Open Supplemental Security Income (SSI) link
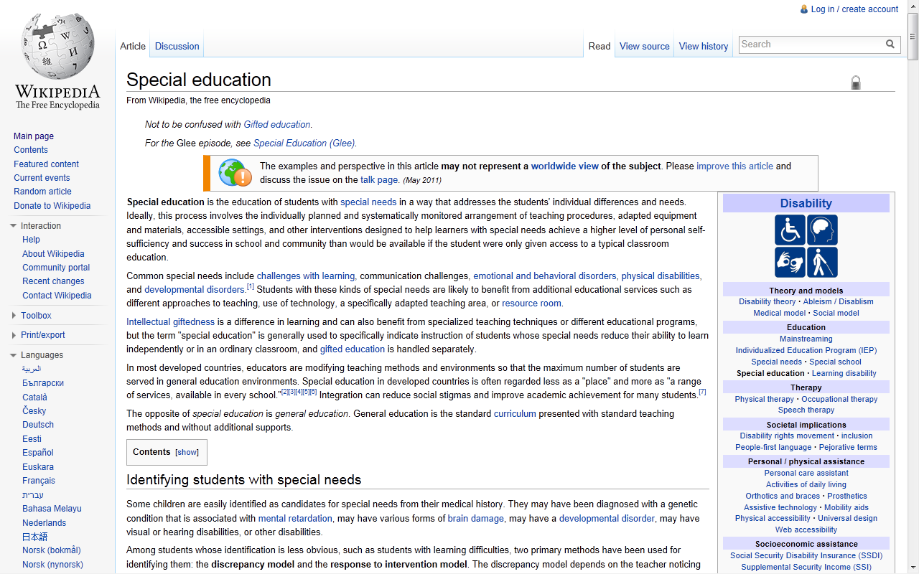The image size is (919, 574). (x=806, y=568)
